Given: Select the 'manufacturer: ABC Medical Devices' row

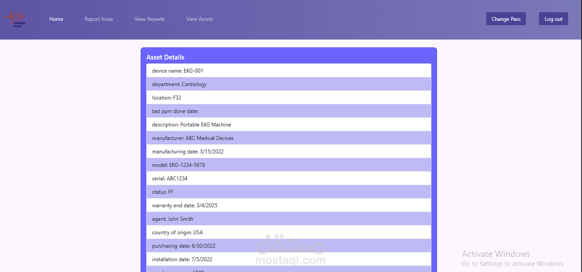Looking at the screenshot, I should click(x=289, y=138).
